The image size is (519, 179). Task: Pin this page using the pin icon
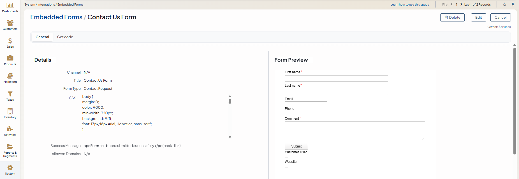coord(513,4)
